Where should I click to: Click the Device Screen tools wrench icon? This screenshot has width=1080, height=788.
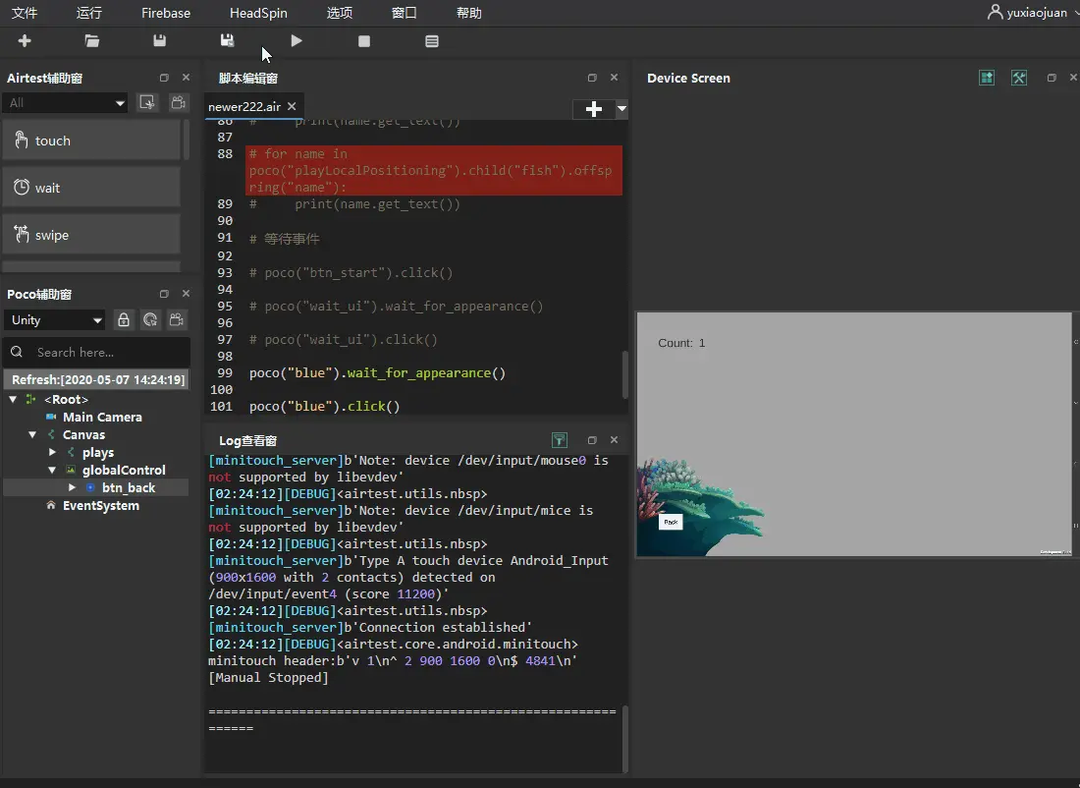(x=1019, y=78)
